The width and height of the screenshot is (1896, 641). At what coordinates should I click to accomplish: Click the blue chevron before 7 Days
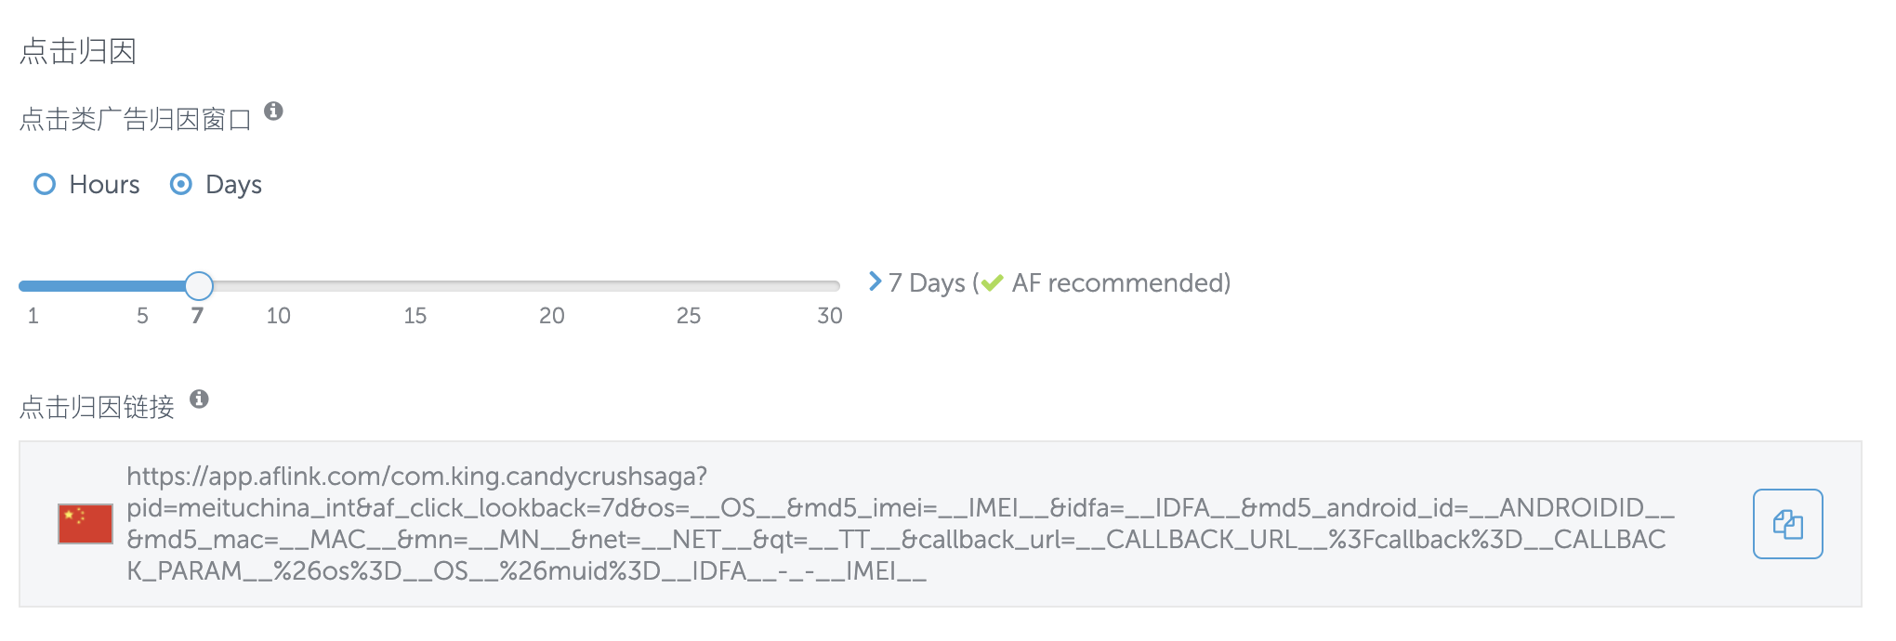point(875,281)
